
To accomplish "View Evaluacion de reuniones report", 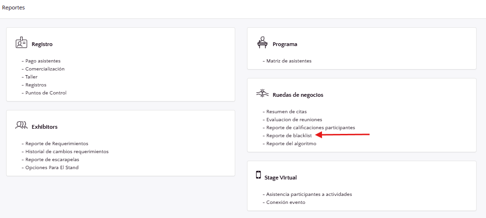I will pos(294,119).
